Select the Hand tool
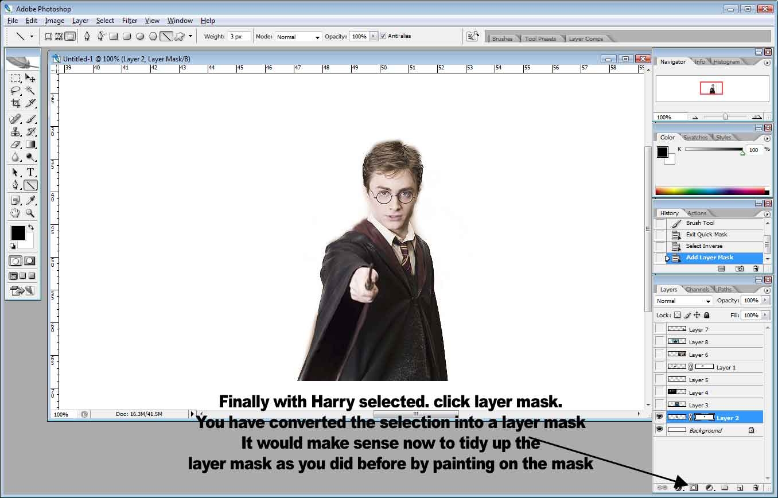Image resolution: width=778 pixels, height=498 pixels. click(16, 213)
